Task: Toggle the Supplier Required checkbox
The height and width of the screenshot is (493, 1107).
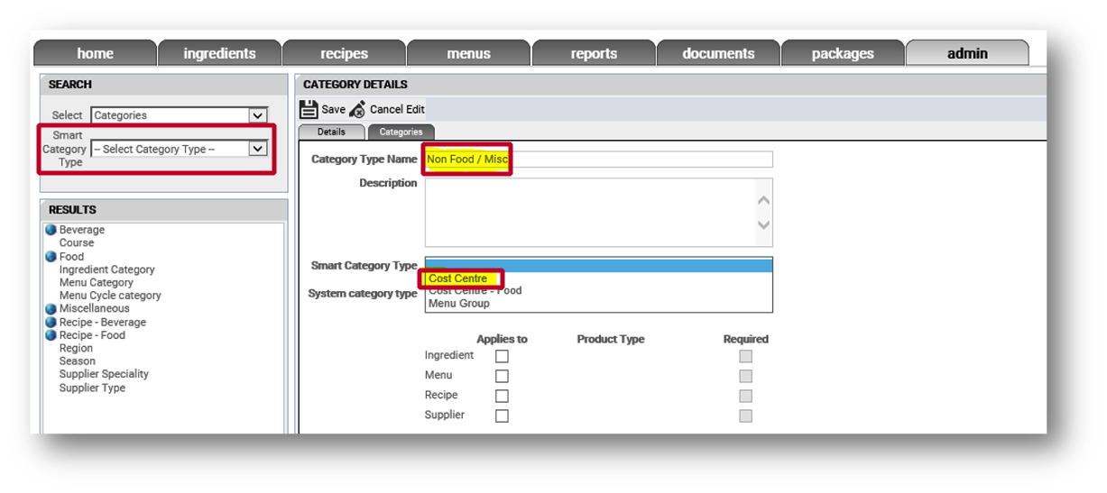Action: [745, 415]
